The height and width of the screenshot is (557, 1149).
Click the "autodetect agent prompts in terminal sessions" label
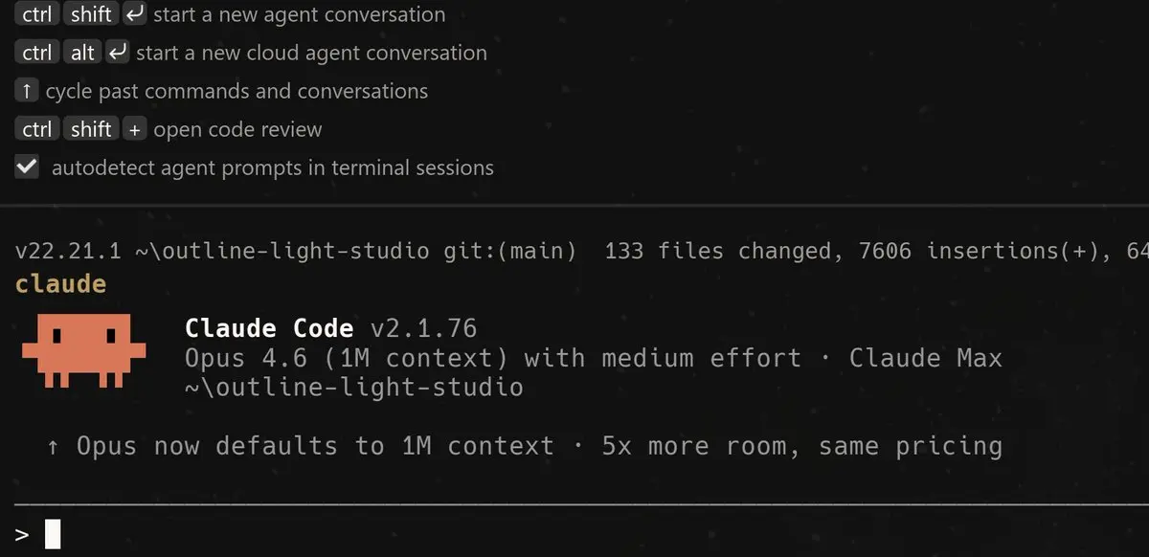(x=272, y=167)
